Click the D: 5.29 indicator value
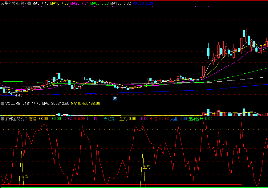This screenshot has height=188, width=268. (x=79, y=119)
